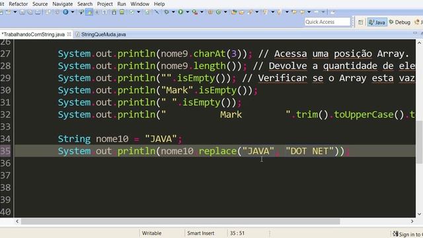Open the Window menu
This screenshot has width=423, height=238.
(139, 4)
